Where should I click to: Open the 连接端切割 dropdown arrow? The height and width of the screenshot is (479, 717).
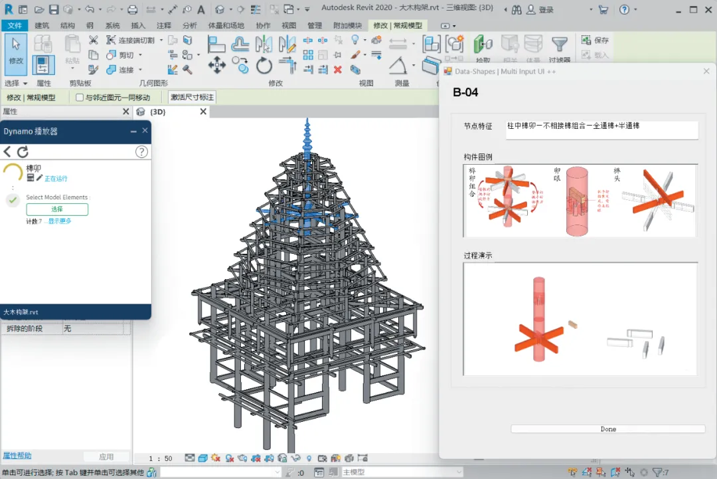click(x=161, y=41)
